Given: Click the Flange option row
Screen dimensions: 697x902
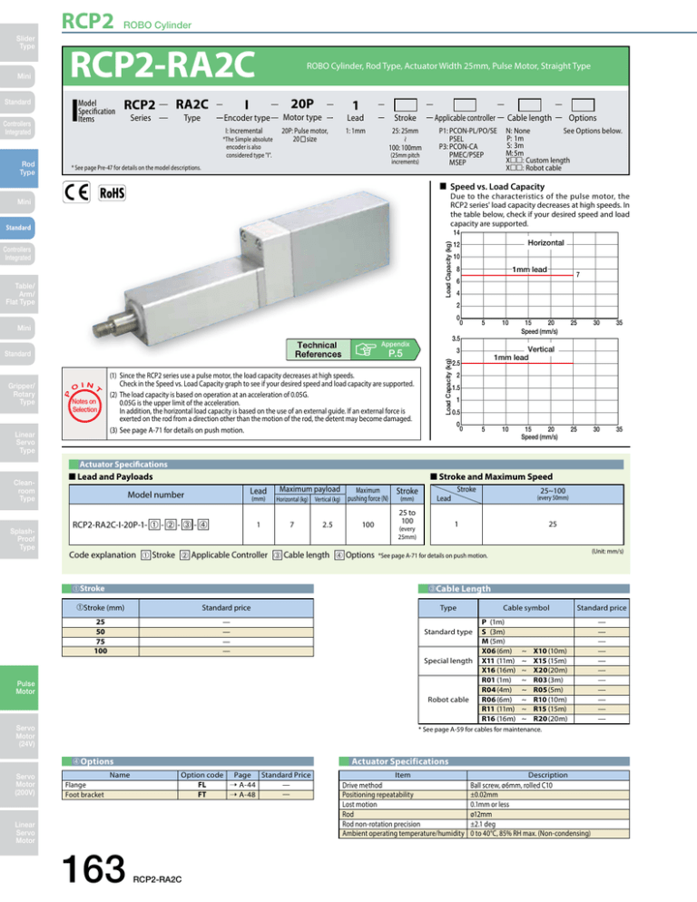Looking at the screenshot, I should [x=188, y=785].
